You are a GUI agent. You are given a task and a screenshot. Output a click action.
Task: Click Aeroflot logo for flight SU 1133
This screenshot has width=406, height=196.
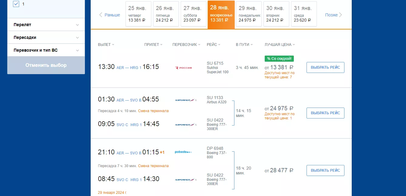[186, 100]
